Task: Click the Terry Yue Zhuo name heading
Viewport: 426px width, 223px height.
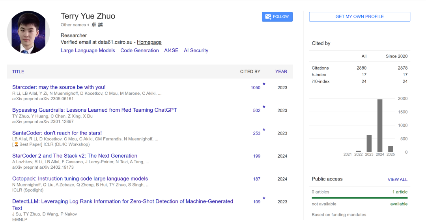Action: pos(88,16)
